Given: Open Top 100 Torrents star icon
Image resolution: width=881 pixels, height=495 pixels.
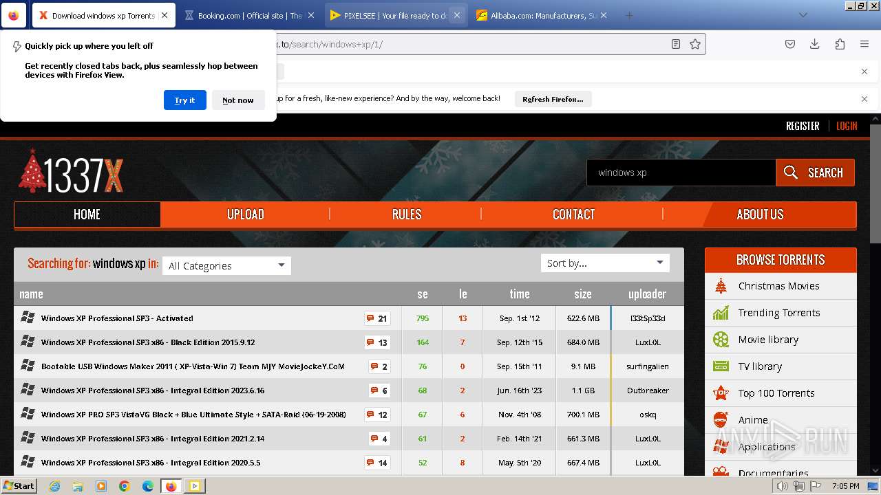Looking at the screenshot, I should tap(721, 393).
